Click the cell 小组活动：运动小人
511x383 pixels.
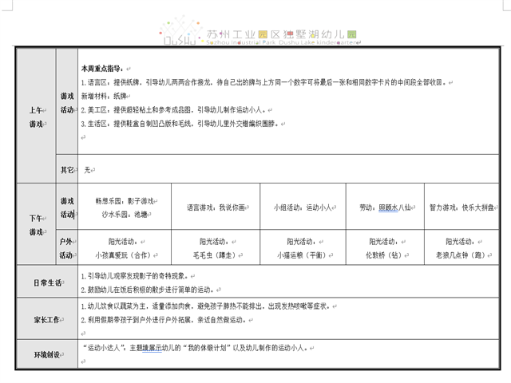303,207
